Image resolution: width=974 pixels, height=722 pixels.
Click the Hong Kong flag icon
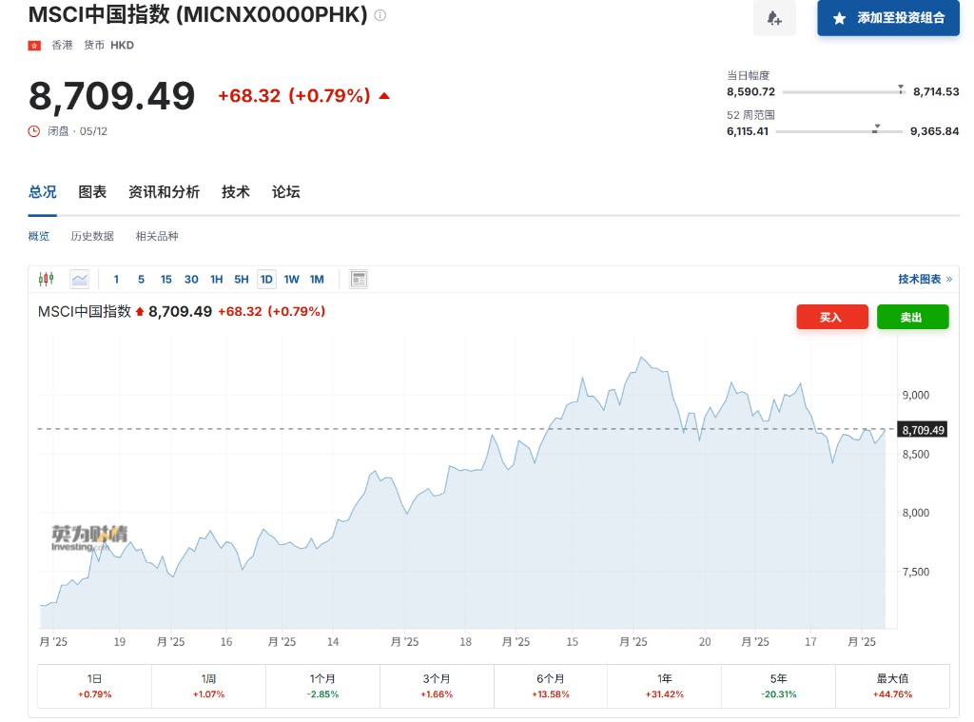click(35, 45)
